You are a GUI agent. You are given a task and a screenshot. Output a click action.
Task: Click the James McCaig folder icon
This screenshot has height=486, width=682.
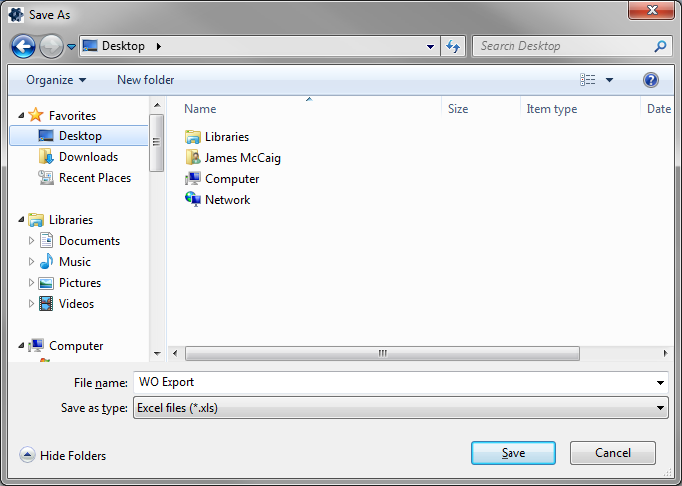[193, 157]
